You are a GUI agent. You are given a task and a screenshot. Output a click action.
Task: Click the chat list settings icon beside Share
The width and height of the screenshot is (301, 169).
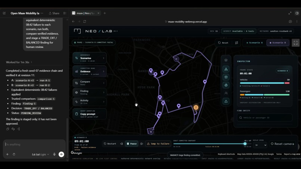65,13
